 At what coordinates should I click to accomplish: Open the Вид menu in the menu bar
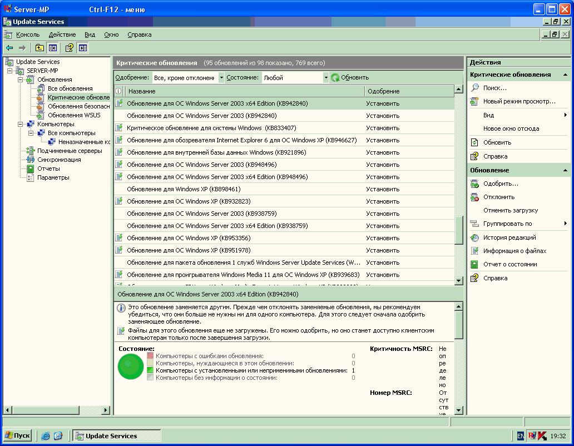90,34
